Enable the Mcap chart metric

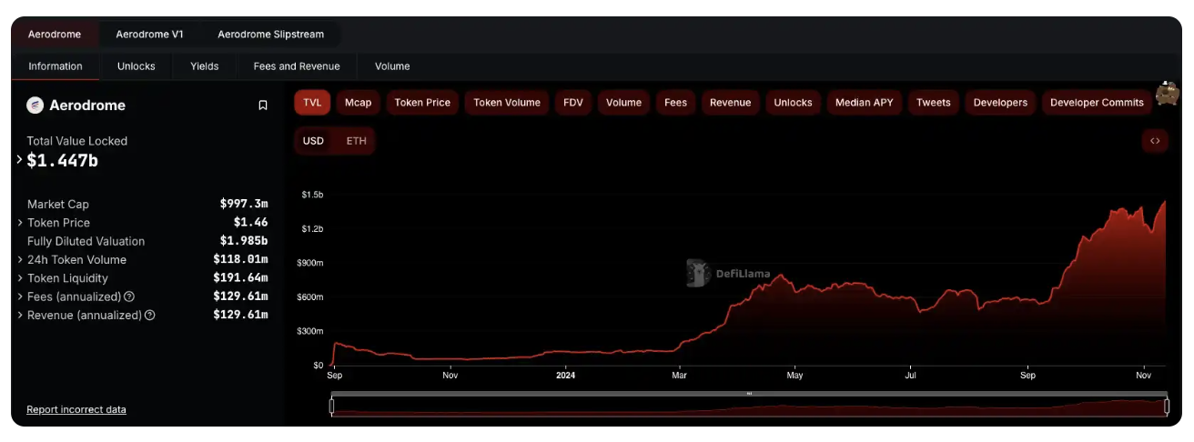[x=358, y=103]
